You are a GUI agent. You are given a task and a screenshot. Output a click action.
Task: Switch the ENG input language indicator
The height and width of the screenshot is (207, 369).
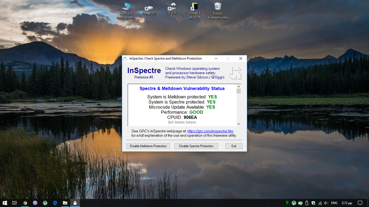[334, 203]
